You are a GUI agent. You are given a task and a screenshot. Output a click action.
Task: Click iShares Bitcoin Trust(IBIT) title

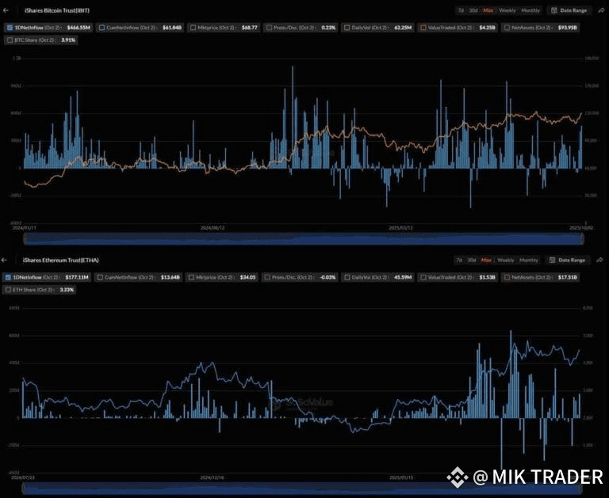tap(57, 10)
